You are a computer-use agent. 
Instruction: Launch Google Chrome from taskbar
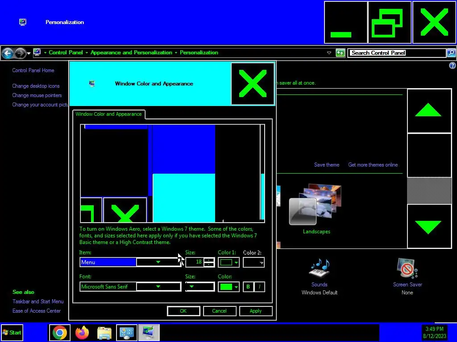[59, 332]
